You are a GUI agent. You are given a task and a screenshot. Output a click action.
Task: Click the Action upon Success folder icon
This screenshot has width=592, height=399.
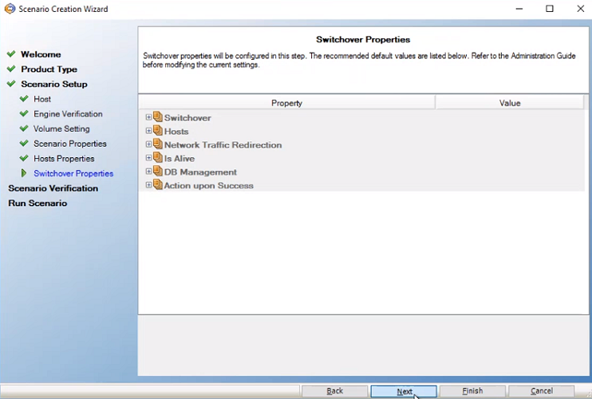point(158,185)
